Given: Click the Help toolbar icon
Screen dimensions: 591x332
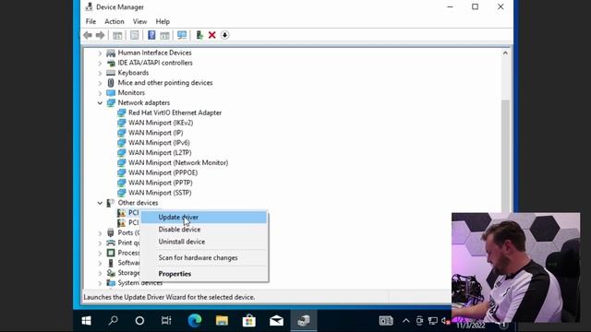Looking at the screenshot, I should (151, 35).
